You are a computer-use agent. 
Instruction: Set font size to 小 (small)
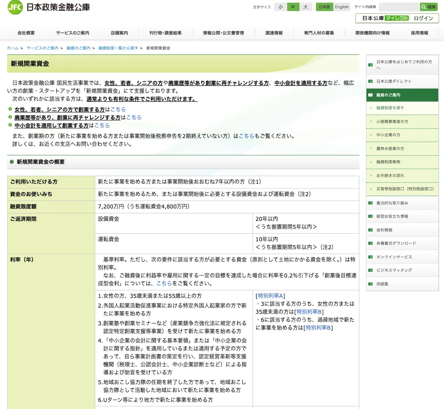click(x=280, y=7)
